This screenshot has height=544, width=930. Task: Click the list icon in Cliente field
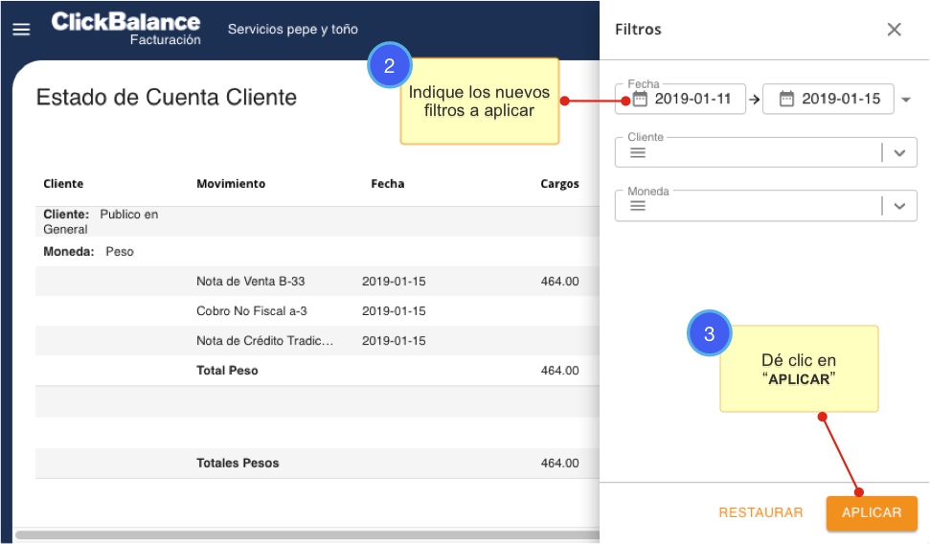637,152
